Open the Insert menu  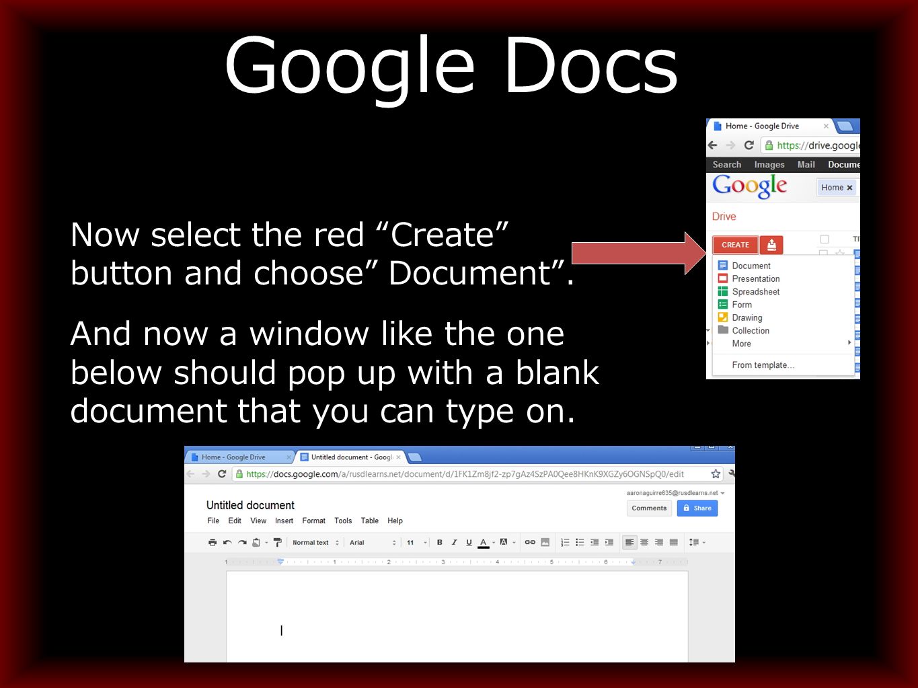(284, 521)
